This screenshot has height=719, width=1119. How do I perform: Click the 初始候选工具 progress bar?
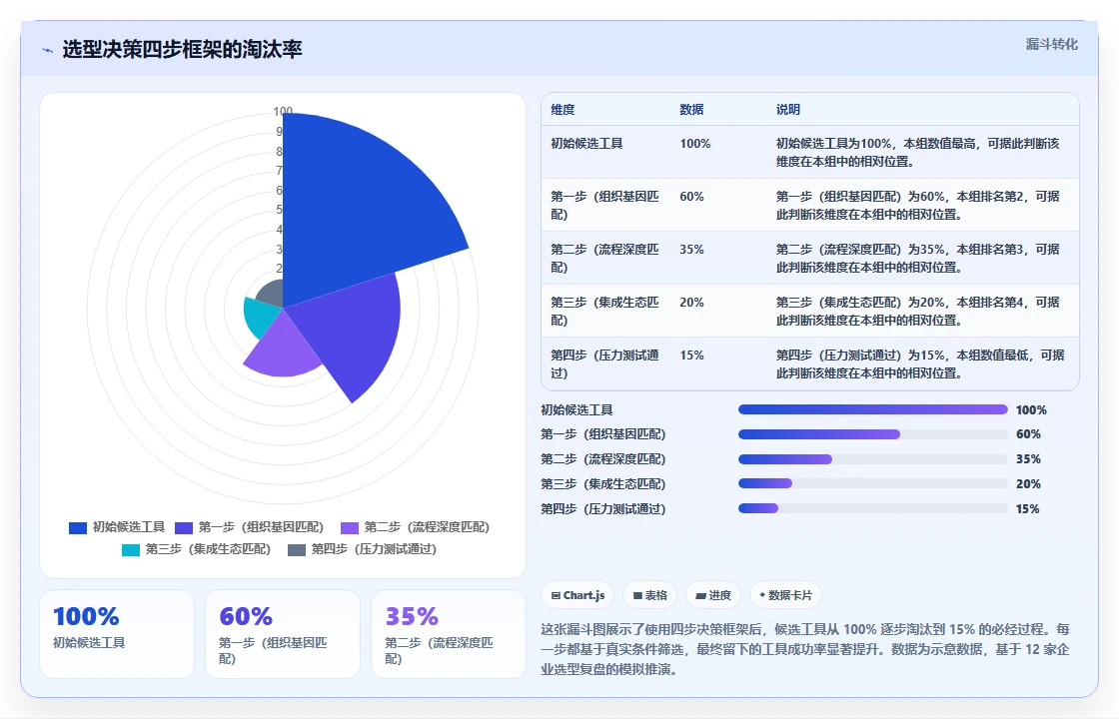[x=873, y=409]
